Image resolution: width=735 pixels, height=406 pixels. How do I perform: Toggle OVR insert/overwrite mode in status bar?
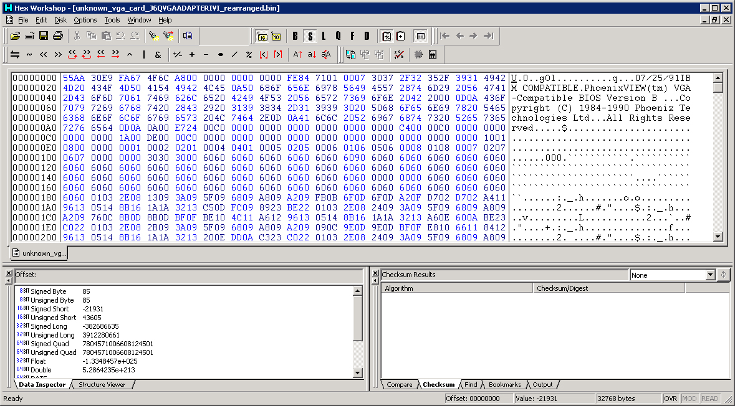670,399
